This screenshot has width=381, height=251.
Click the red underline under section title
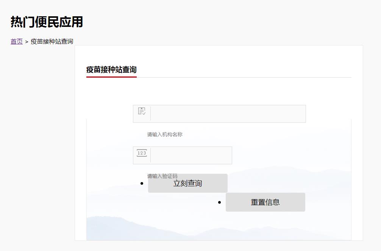click(x=111, y=77)
